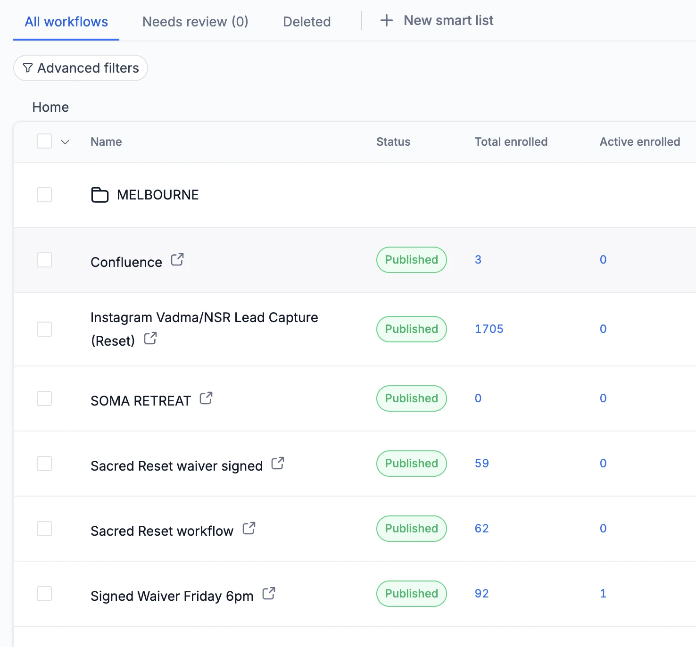Go to the Deleted tab
This screenshot has width=696, height=647.
pos(307,22)
